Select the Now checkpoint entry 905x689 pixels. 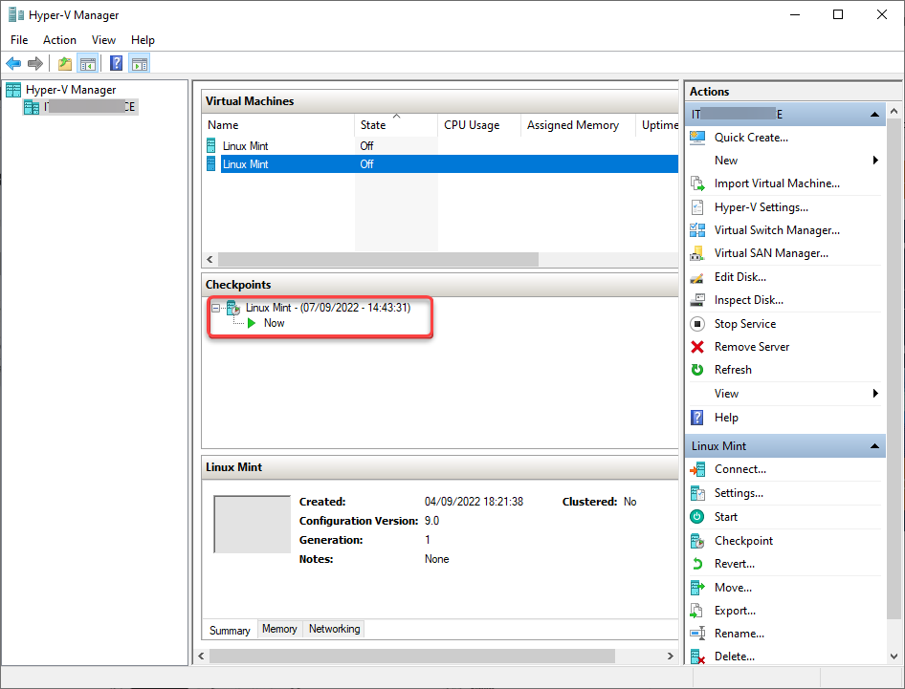[x=275, y=323]
